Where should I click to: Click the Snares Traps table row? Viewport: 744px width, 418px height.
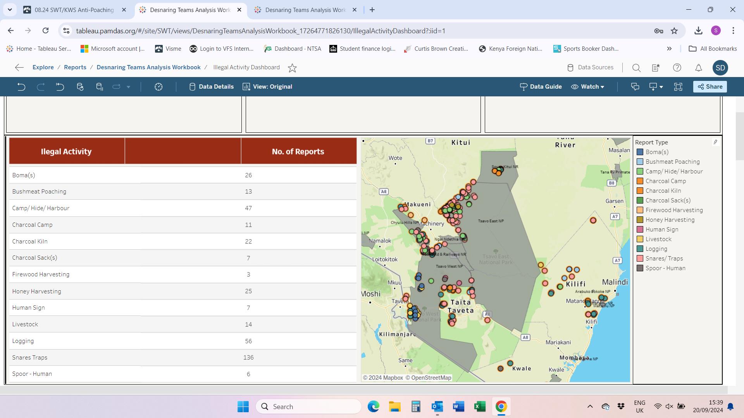point(182,358)
